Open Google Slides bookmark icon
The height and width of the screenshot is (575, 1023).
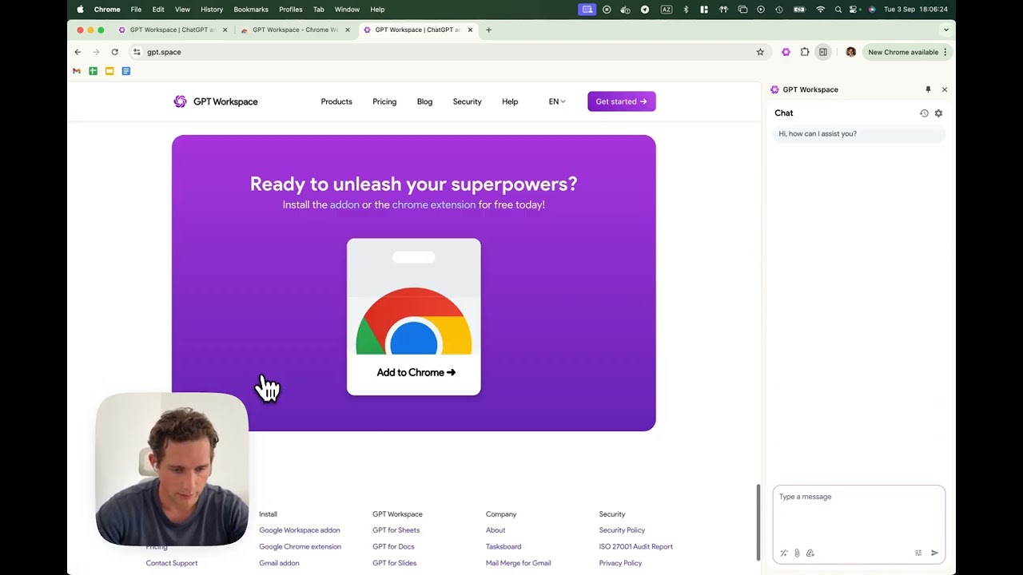tap(109, 71)
